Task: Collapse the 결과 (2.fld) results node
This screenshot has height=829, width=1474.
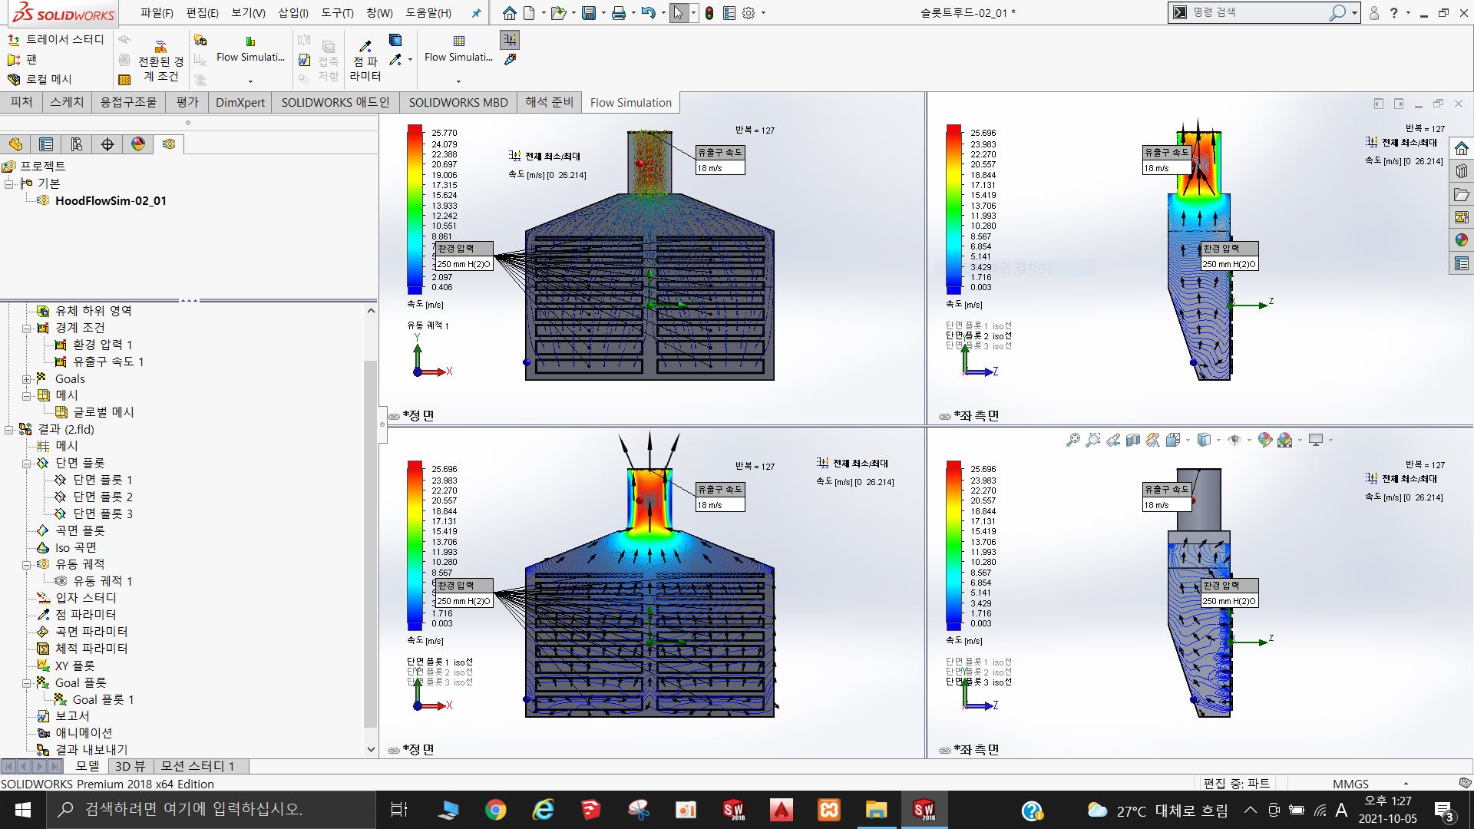Action: tap(8, 430)
